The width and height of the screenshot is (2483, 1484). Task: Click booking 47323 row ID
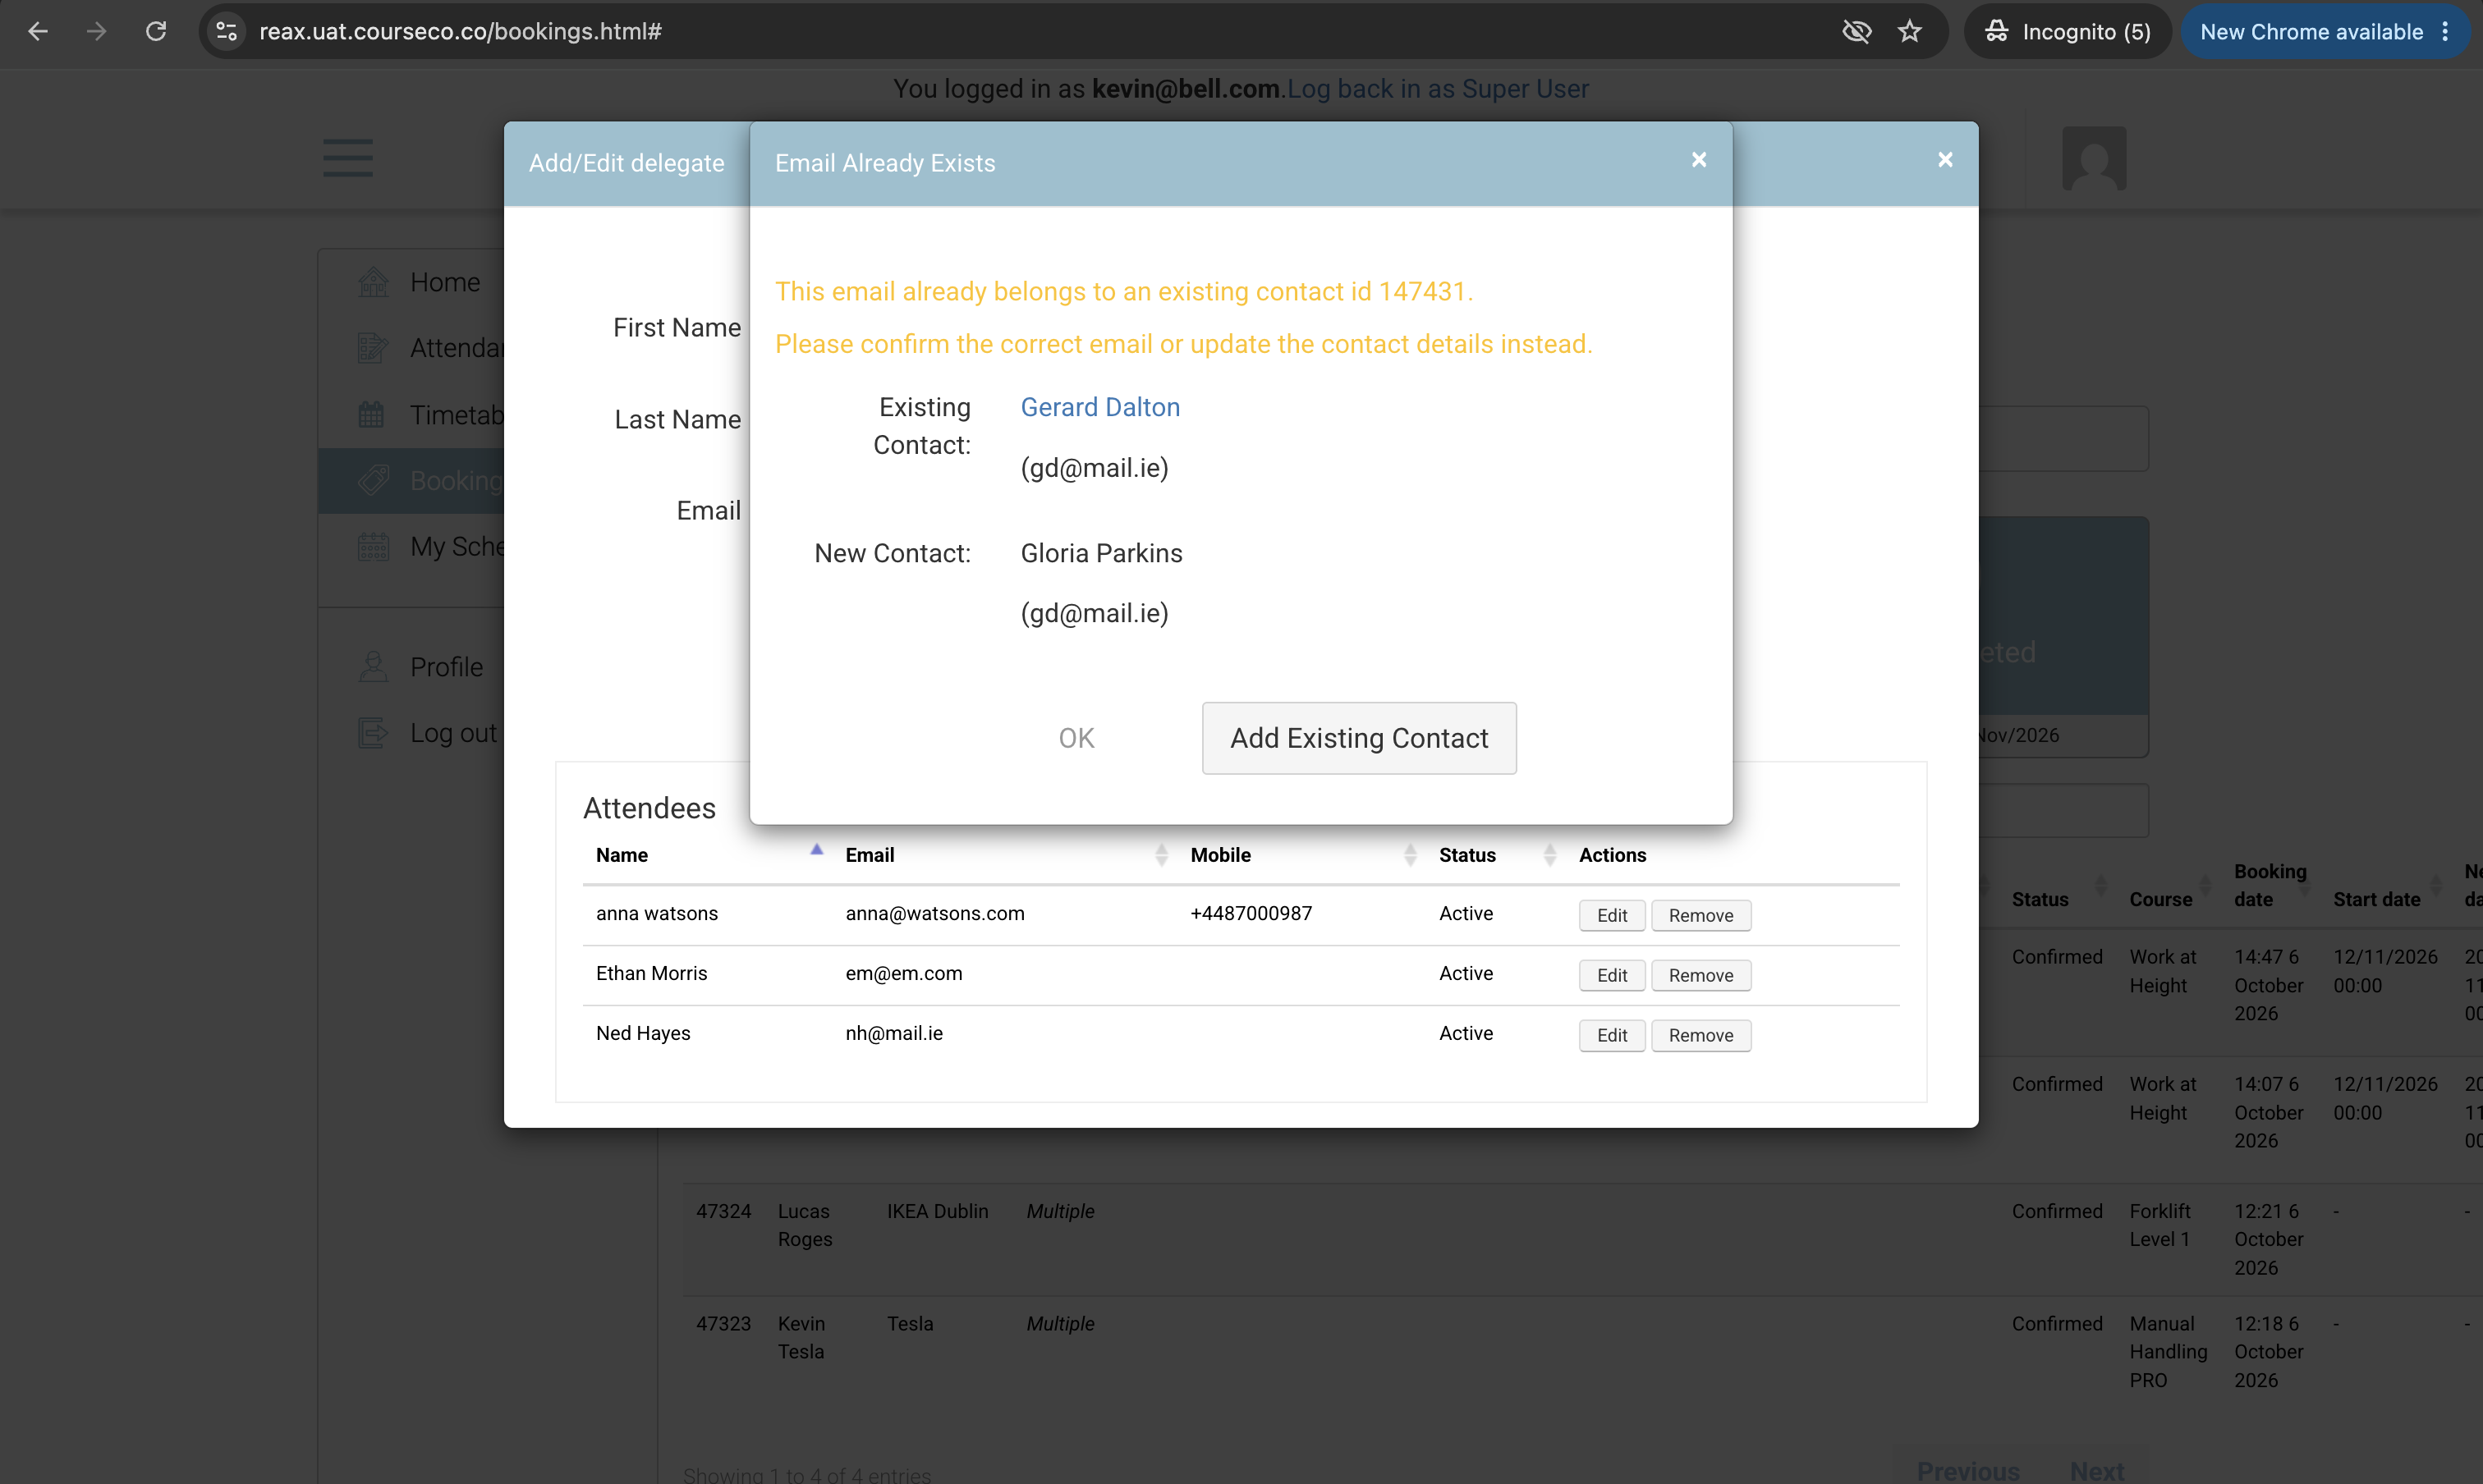pyautogui.click(x=723, y=1323)
